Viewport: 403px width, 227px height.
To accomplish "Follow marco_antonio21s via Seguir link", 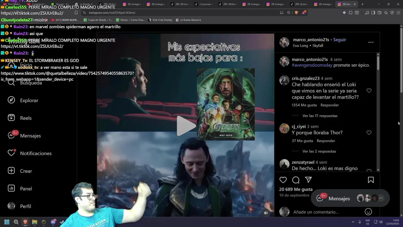I will (339, 40).
